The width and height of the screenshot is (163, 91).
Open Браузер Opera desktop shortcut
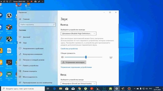(x=19, y=6)
